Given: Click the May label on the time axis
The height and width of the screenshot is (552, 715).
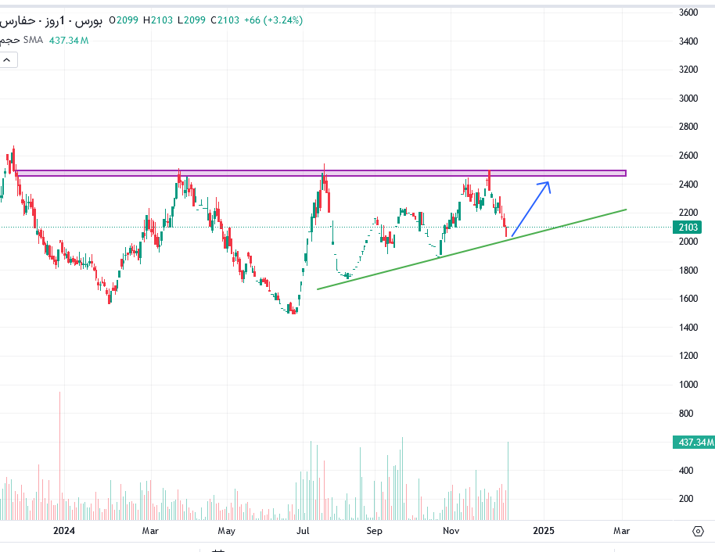Looking at the screenshot, I should coord(226,531).
